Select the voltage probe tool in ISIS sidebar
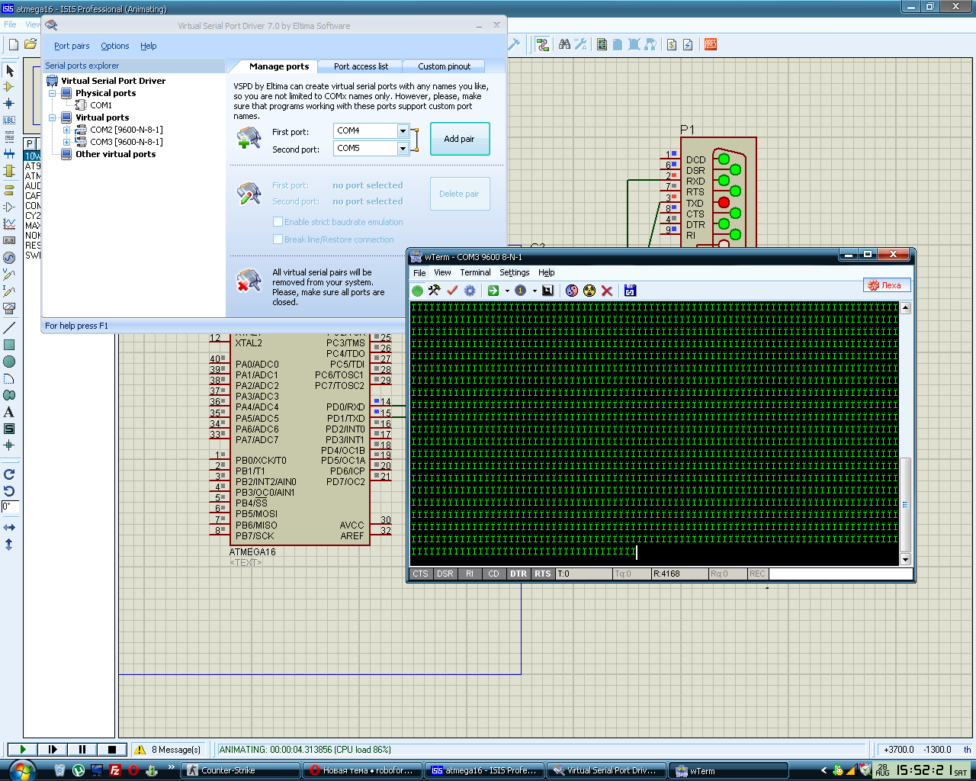Image resolution: width=976 pixels, height=781 pixels. pyautogui.click(x=9, y=275)
